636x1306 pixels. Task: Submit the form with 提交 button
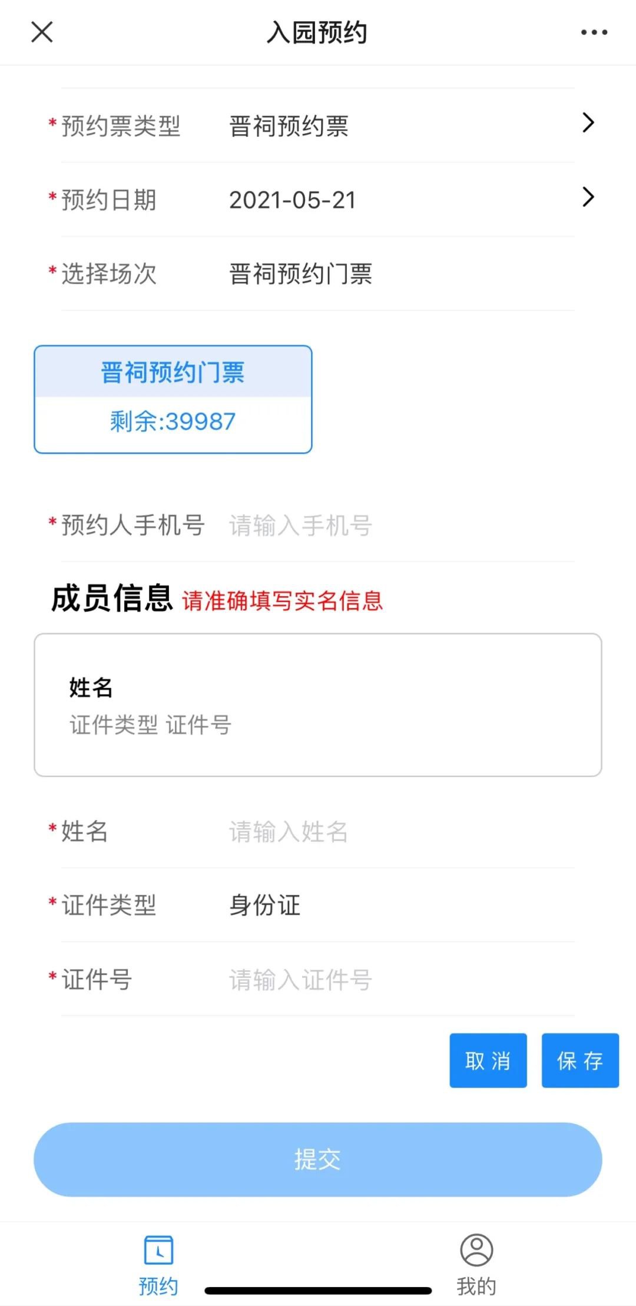[318, 1159]
